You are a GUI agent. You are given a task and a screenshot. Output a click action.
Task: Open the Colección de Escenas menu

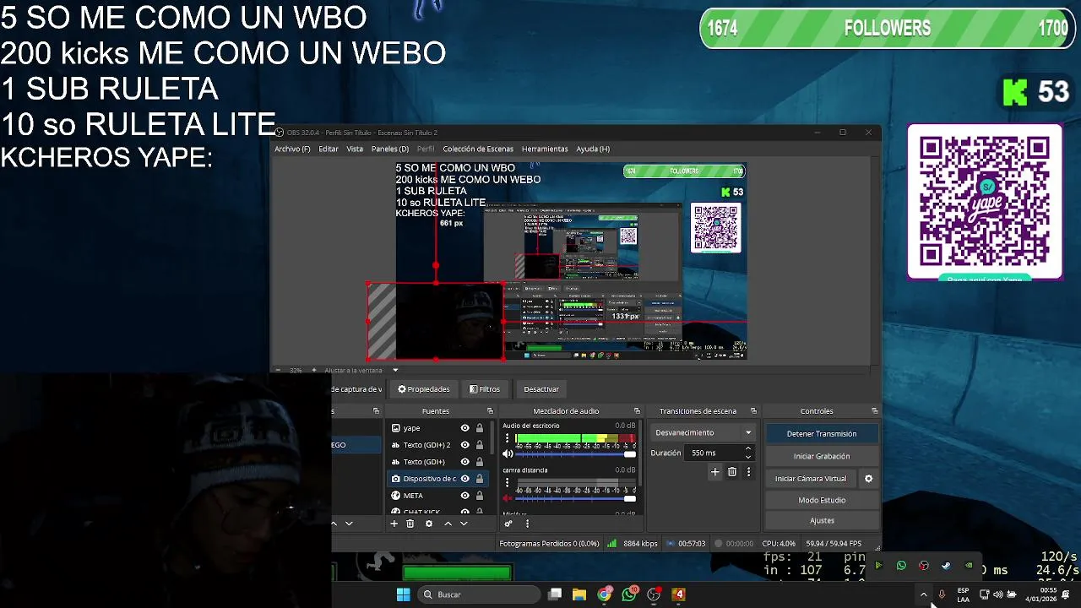[478, 149]
